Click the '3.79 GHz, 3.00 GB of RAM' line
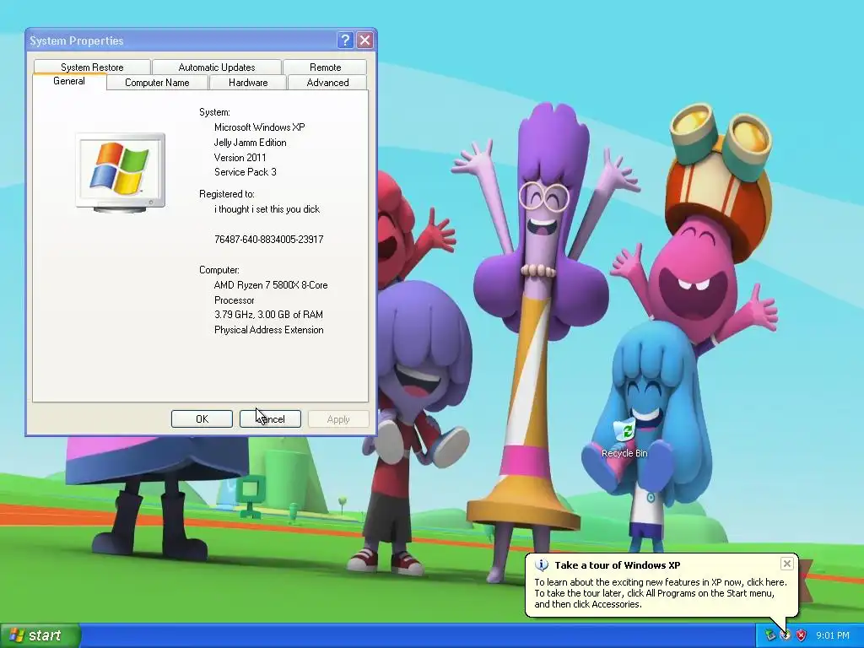This screenshot has width=864, height=648. [268, 315]
